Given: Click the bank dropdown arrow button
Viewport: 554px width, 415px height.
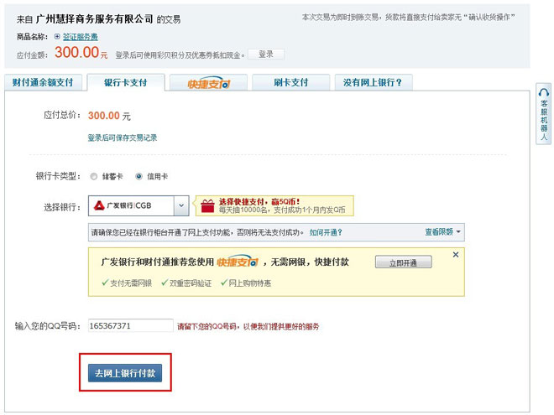Looking at the screenshot, I should pyautogui.click(x=181, y=205).
